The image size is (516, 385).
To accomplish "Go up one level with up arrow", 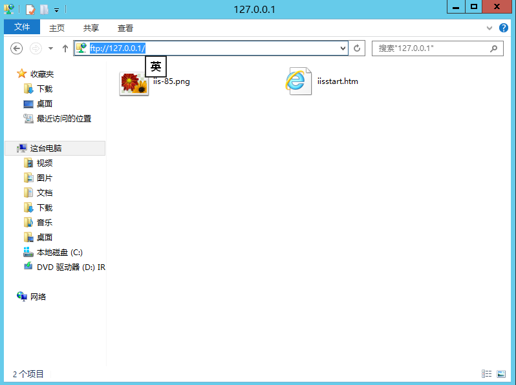I will pos(65,48).
